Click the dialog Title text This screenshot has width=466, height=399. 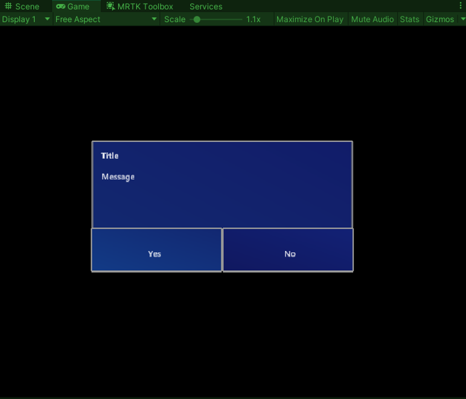click(110, 155)
